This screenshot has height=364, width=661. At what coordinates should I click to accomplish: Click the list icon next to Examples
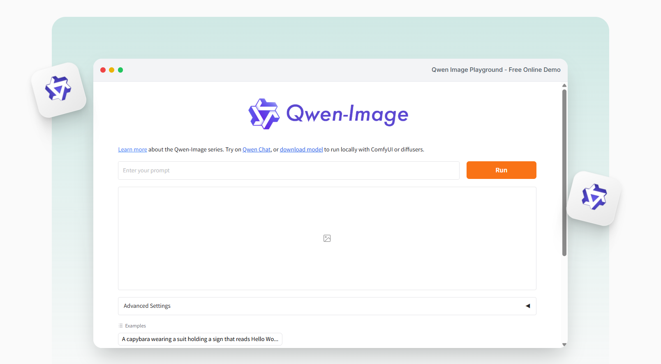click(x=121, y=326)
